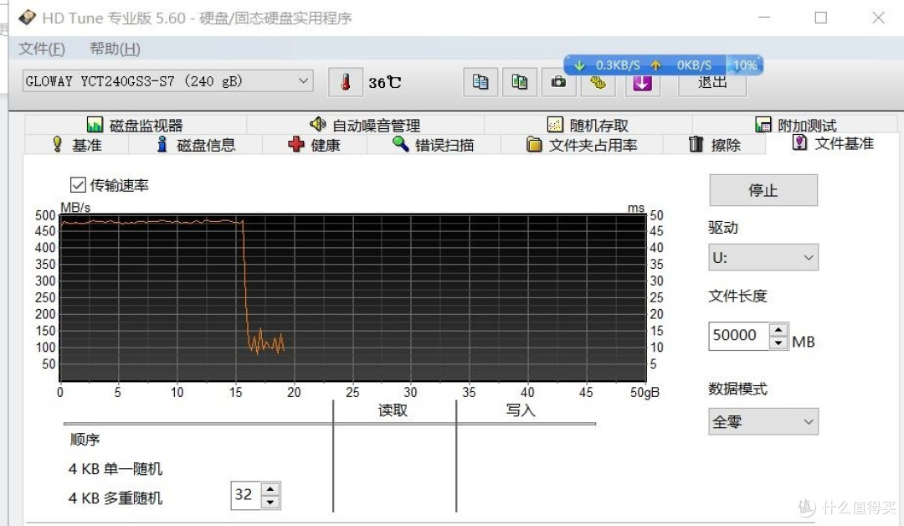Click the 读取 column header
The image size is (904, 526).
click(x=393, y=410)
